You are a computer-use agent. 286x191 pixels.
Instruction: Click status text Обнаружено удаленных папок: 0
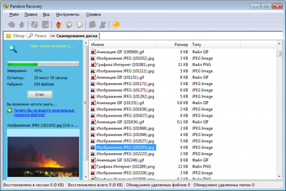click(x=224, y=185)
